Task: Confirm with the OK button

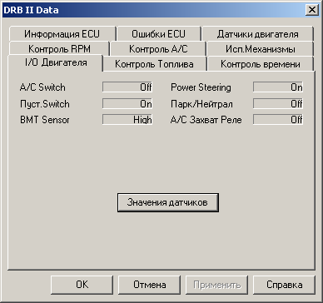Action: [82, 285]
